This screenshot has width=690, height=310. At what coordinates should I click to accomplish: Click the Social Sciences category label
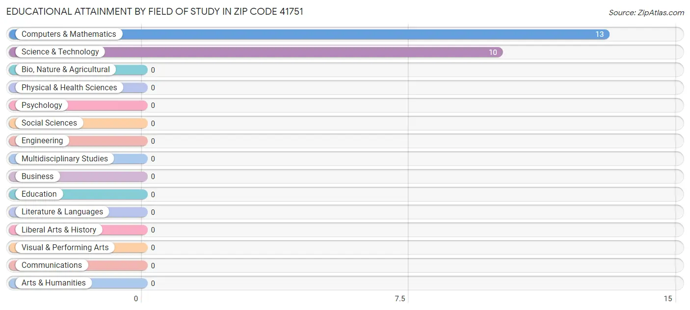(49, 123)
